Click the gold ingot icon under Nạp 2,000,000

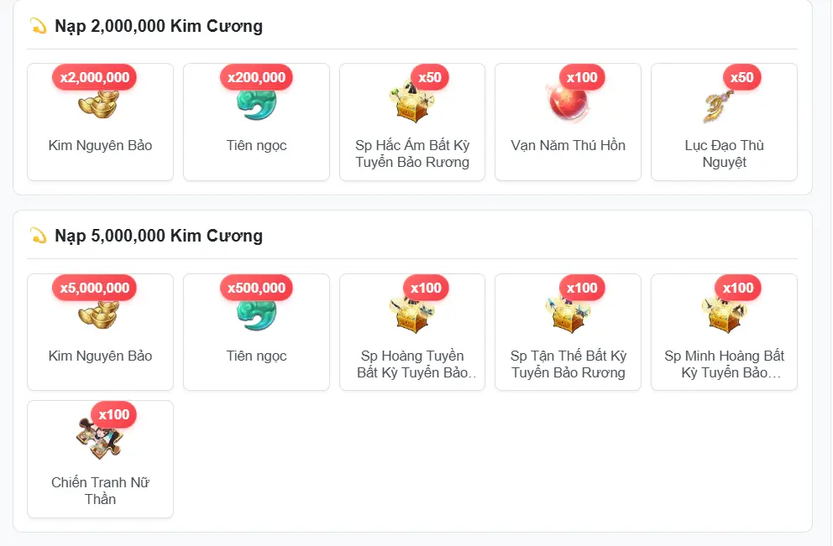(99, 104)
